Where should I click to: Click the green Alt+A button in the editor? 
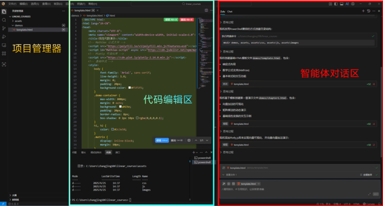pos(171,20)
